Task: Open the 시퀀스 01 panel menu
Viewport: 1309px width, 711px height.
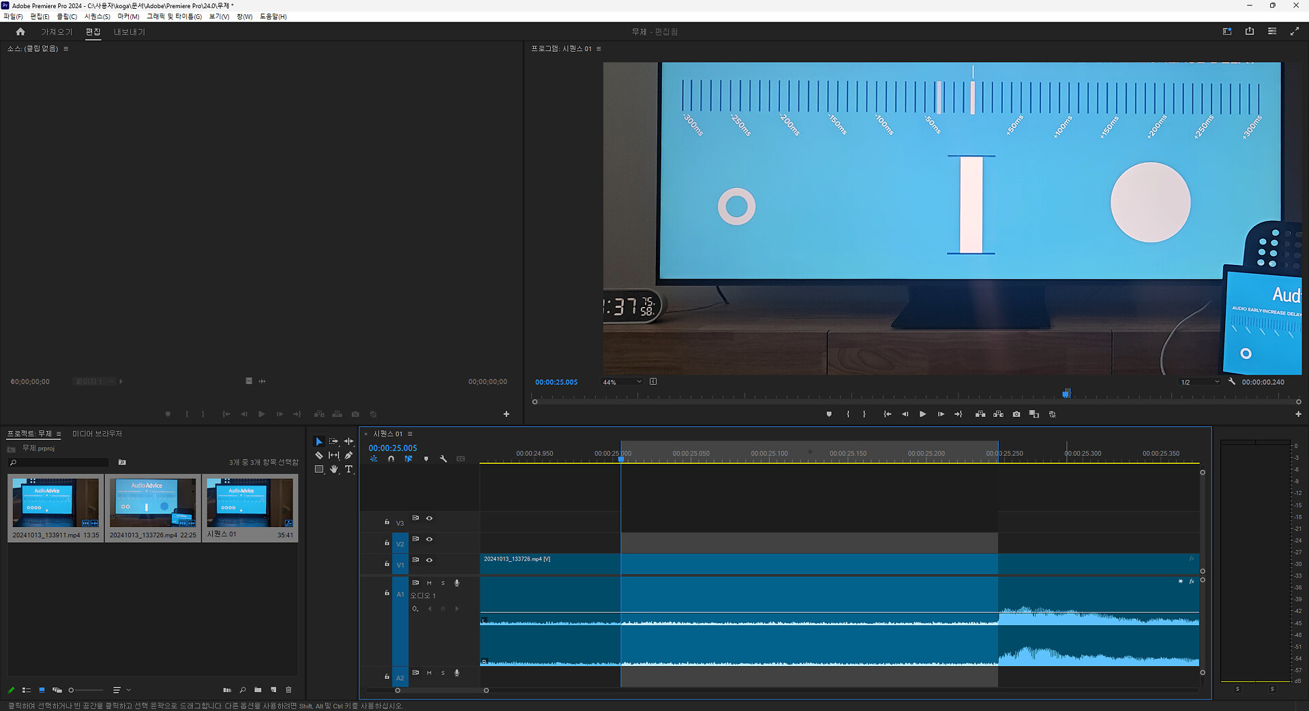Action: coord(410,434)
